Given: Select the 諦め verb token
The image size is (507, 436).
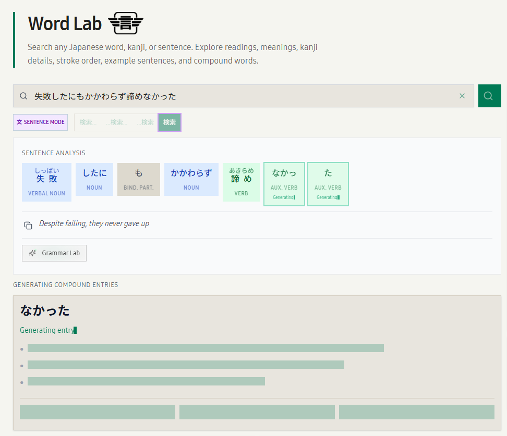Looking at the screenshot, I should [x=241, y=182].
